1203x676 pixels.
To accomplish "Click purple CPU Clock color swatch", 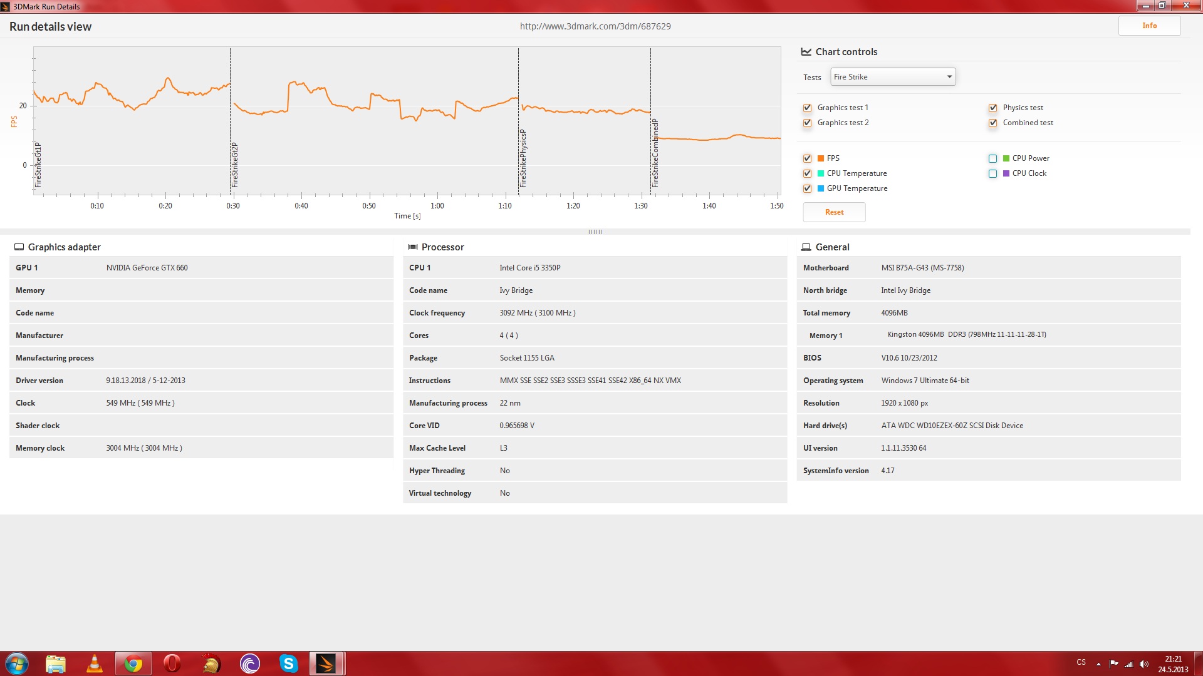I will tap(1006, 173).
